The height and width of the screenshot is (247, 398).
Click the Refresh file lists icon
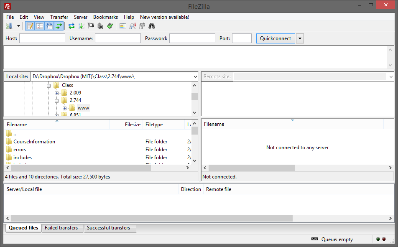click(x=71, y=26)
